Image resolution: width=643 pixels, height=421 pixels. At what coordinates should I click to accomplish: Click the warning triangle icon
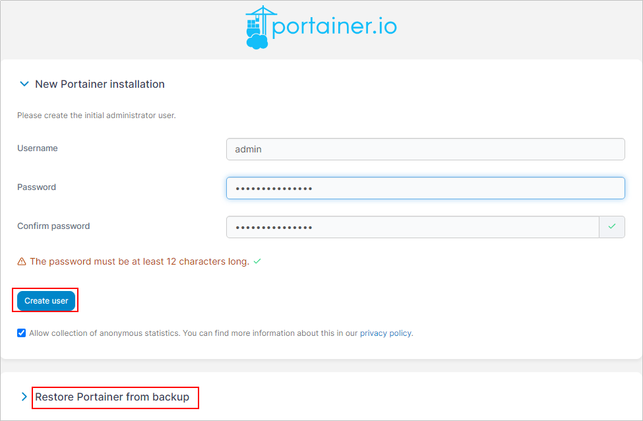click(22, 262)
